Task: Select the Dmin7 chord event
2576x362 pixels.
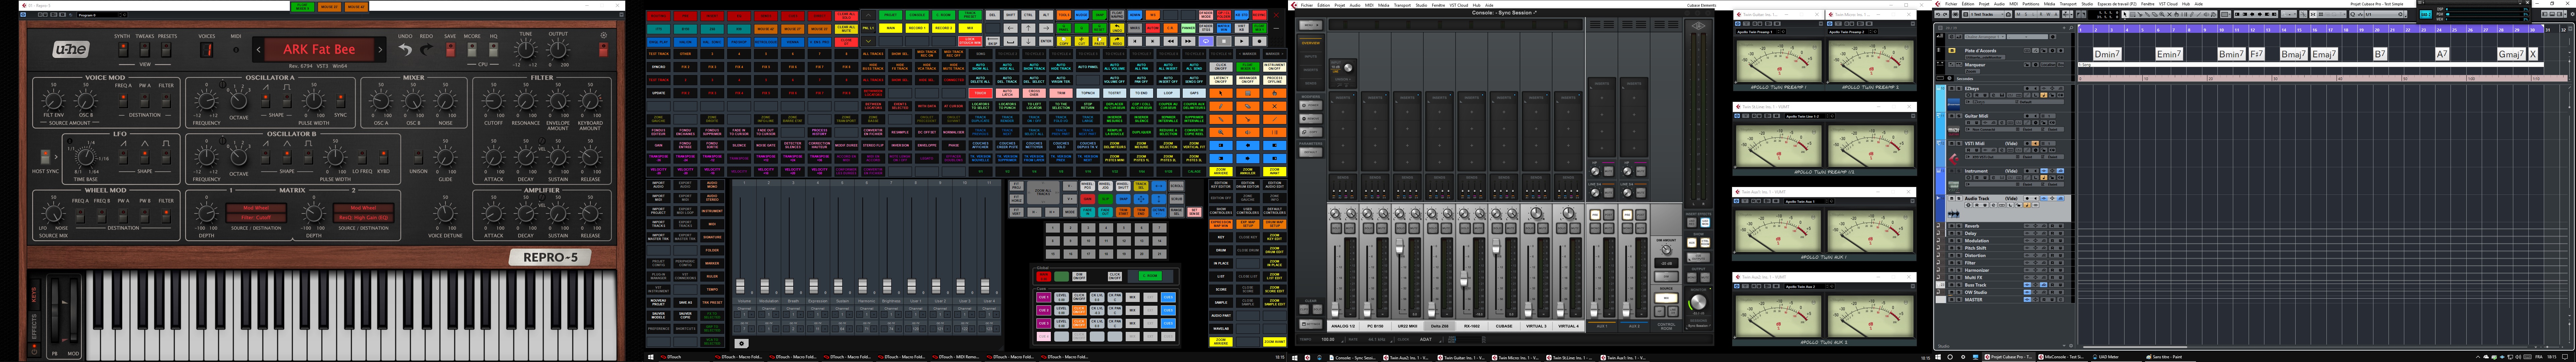Action: 2107,54
